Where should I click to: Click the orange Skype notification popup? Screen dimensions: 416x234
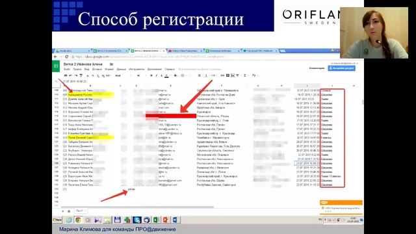point(341,207)
